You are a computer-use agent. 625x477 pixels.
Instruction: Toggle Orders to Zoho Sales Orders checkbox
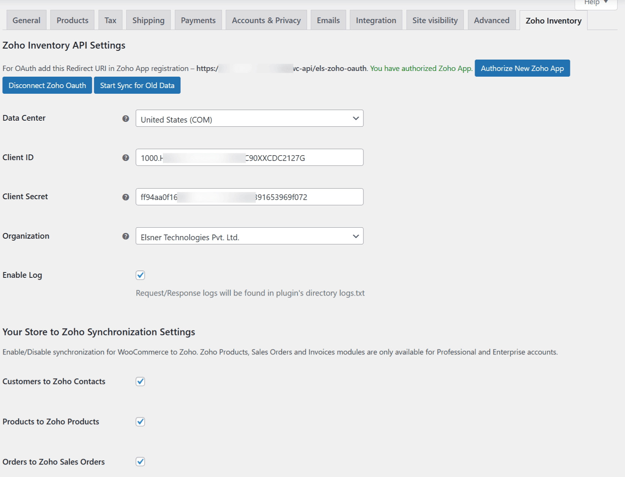point(140,462)
